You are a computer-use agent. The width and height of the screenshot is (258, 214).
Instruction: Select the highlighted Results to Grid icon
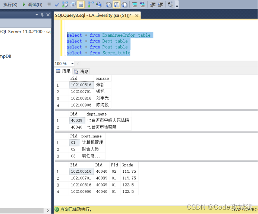[116, 4]
